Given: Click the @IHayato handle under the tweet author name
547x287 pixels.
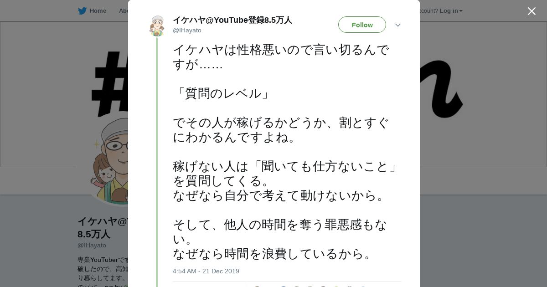Looking at the screenshot, I should point(187,31).
